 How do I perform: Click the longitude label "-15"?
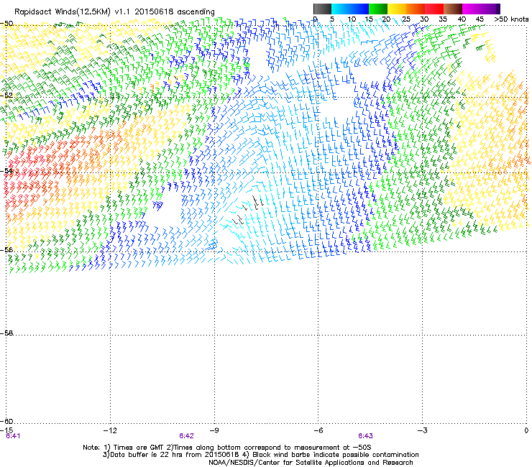coord(6,430)
